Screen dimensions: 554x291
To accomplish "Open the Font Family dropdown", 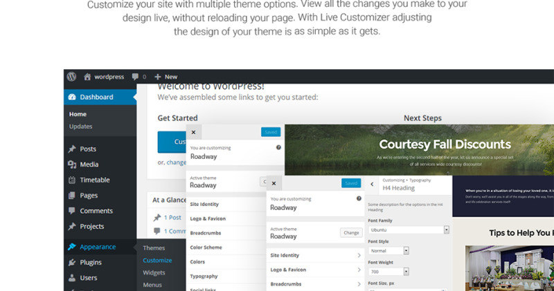I will 409,229.
